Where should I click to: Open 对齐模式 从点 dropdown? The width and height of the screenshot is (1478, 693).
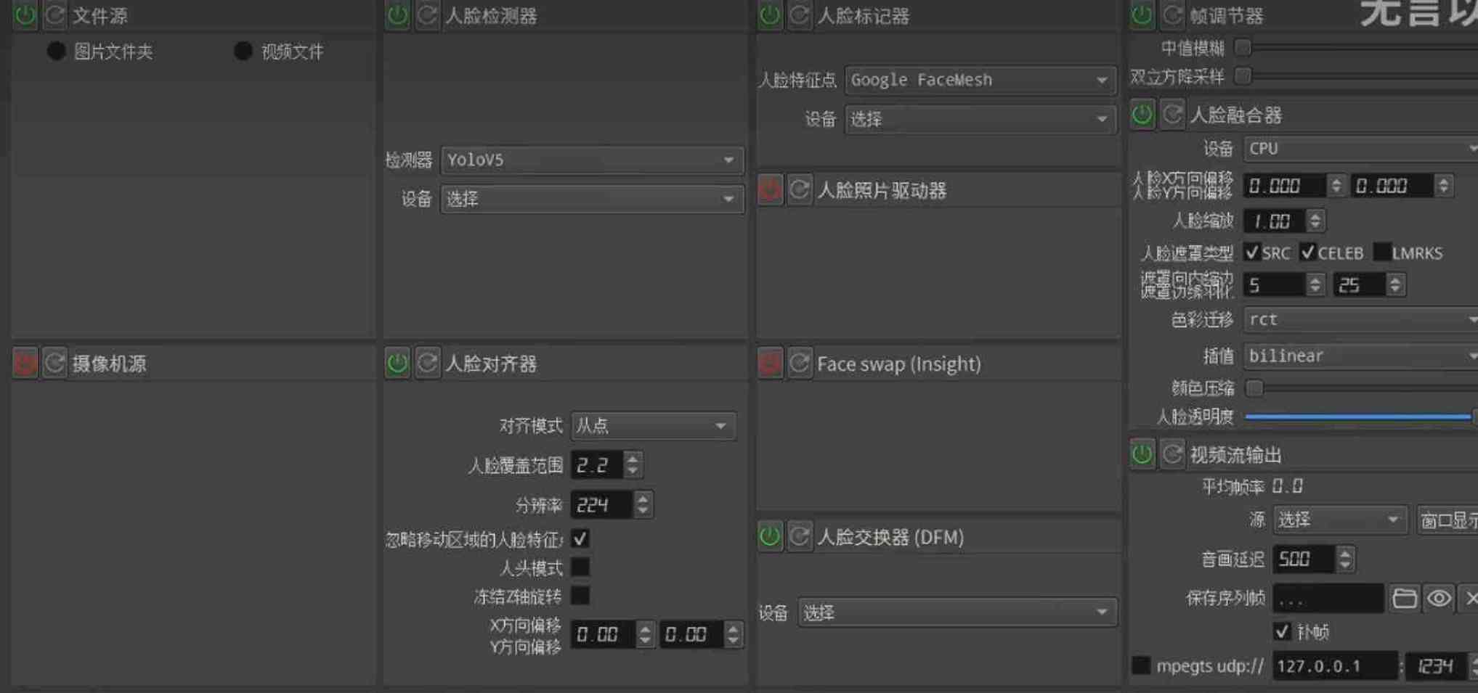(654, 425)
